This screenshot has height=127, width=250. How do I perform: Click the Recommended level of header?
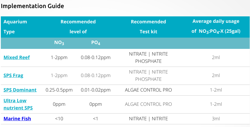click(78, 27)
